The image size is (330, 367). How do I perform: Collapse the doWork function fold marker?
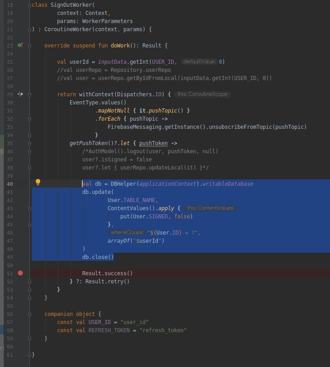[x=29, y=46]
